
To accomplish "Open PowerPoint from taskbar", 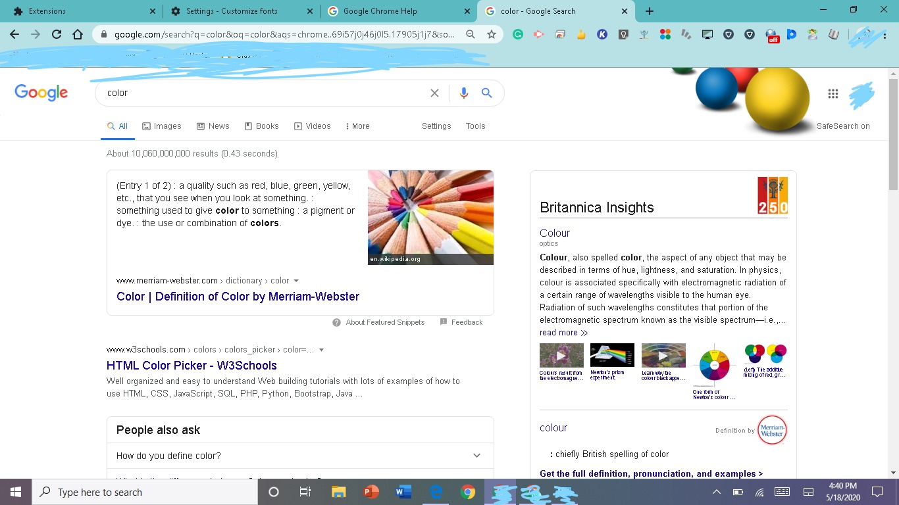I will [371, 492].
